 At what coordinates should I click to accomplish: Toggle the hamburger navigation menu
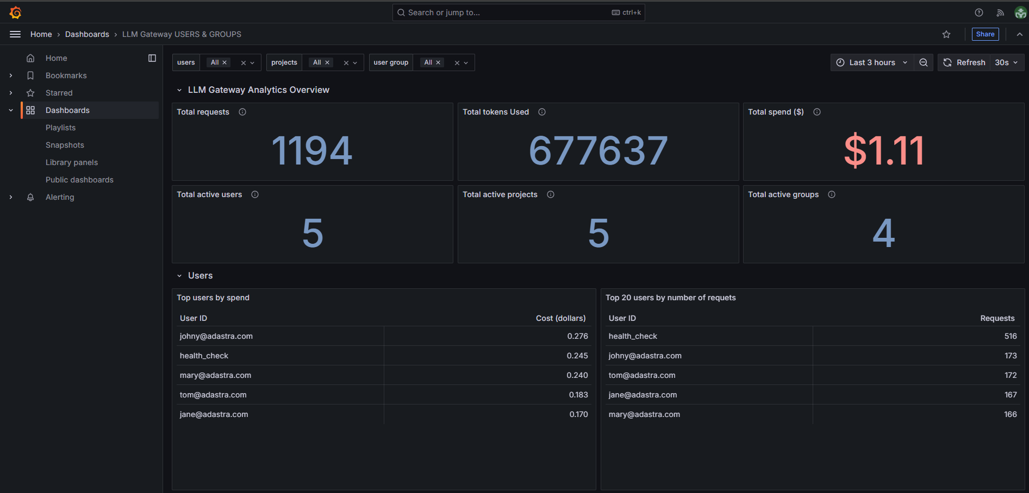[15, 34]
